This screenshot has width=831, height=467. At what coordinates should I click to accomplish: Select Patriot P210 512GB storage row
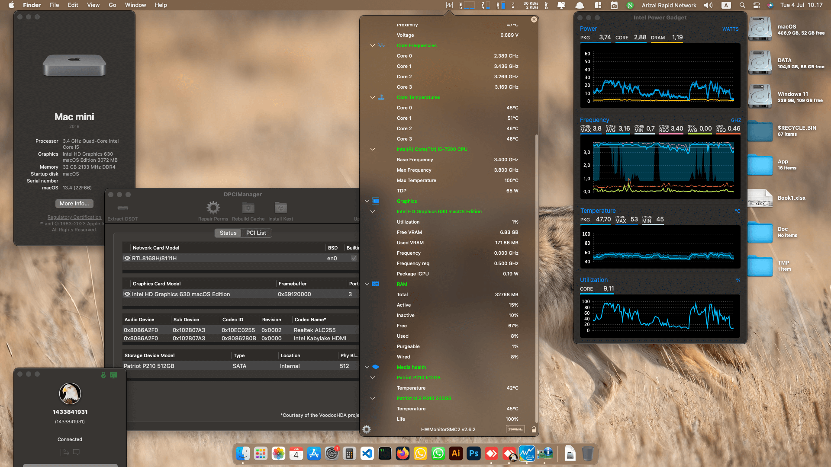[241, 366]
